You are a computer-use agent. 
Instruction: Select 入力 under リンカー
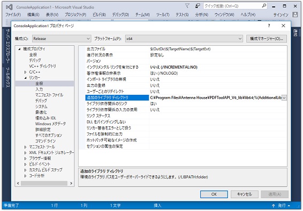point(39,89)
